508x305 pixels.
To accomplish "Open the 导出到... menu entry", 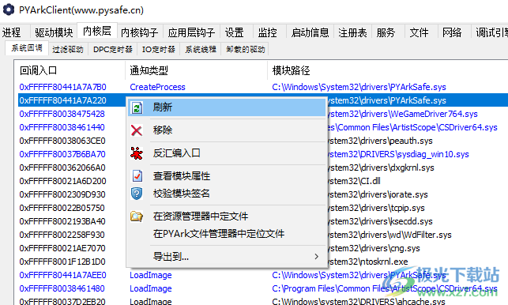I will [227, 257].
